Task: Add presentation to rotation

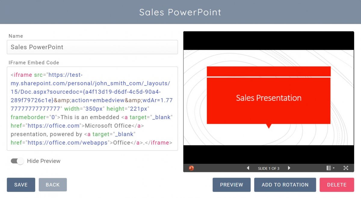Action: (285, 185)
